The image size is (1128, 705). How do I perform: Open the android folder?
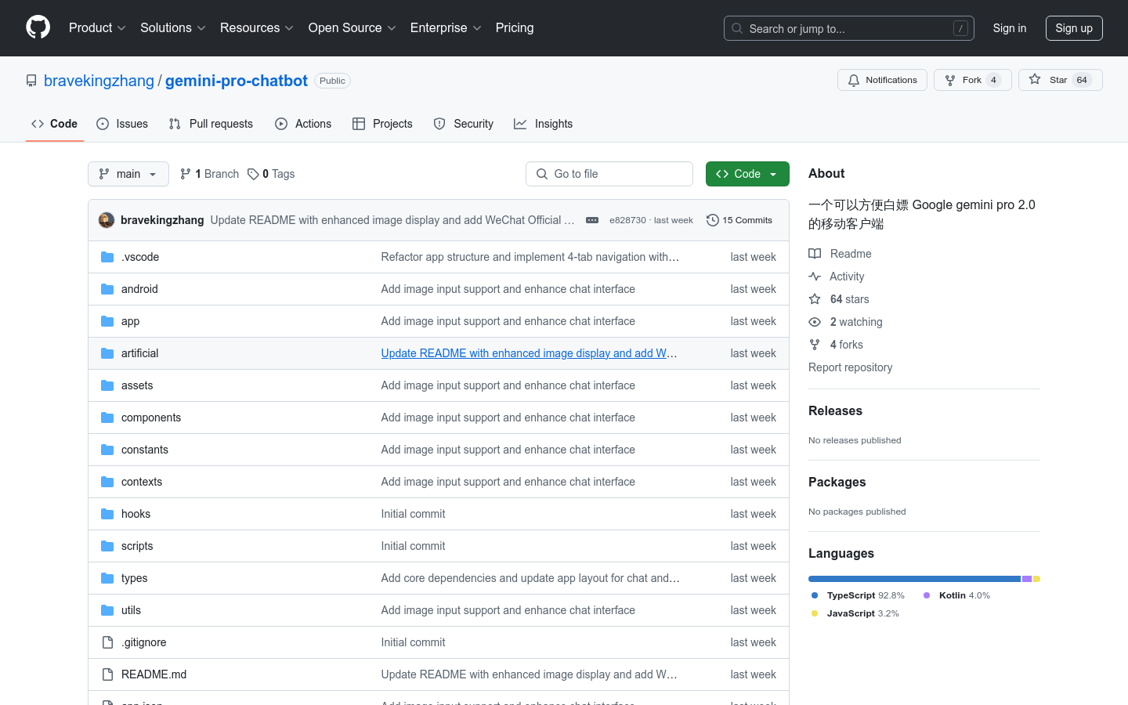139,289
